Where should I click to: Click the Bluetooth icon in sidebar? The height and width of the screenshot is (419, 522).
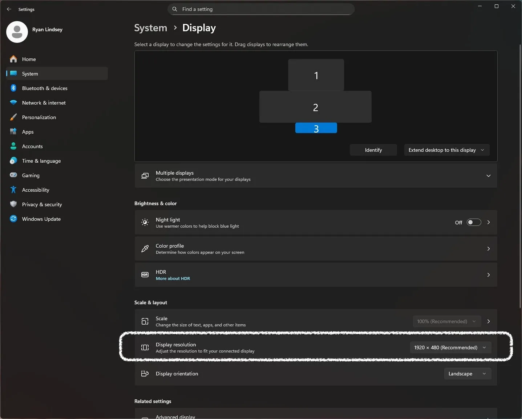[x=13, y=88]
